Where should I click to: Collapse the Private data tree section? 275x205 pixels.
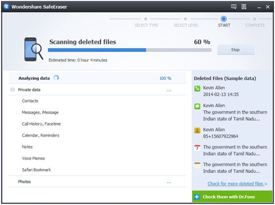(x=12, y=90)
